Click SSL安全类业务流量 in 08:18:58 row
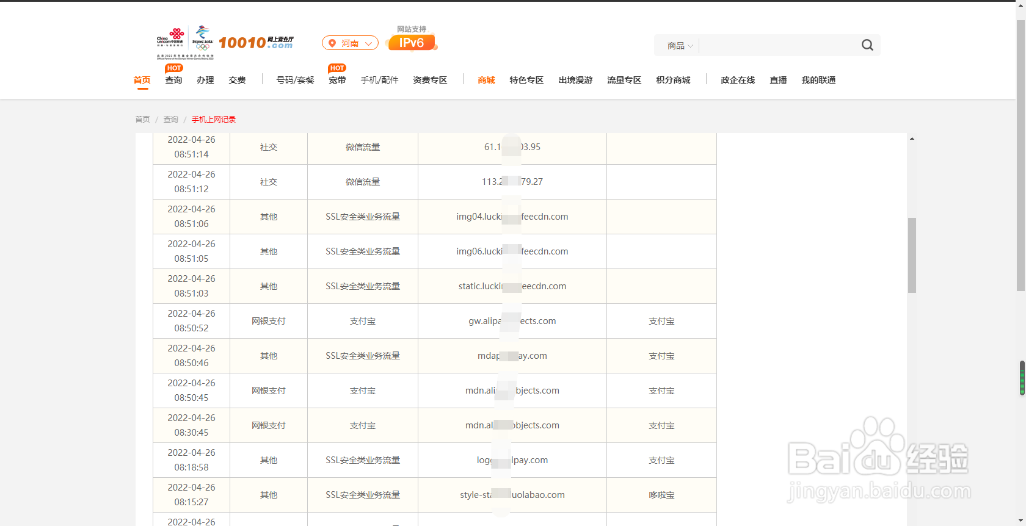 [x=363, y=460]
